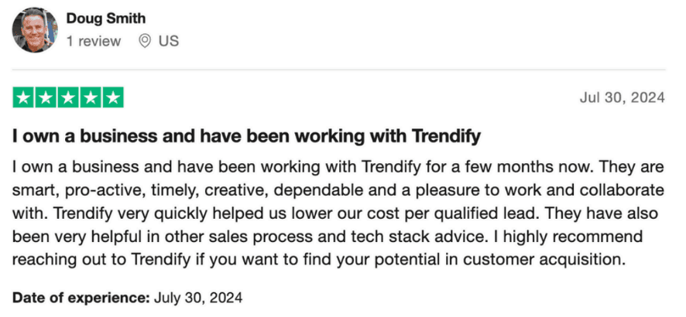Screen dimensions: 686x317
Task: Click review line starting 'with. Trendify very quickly'
Action: 335,213
